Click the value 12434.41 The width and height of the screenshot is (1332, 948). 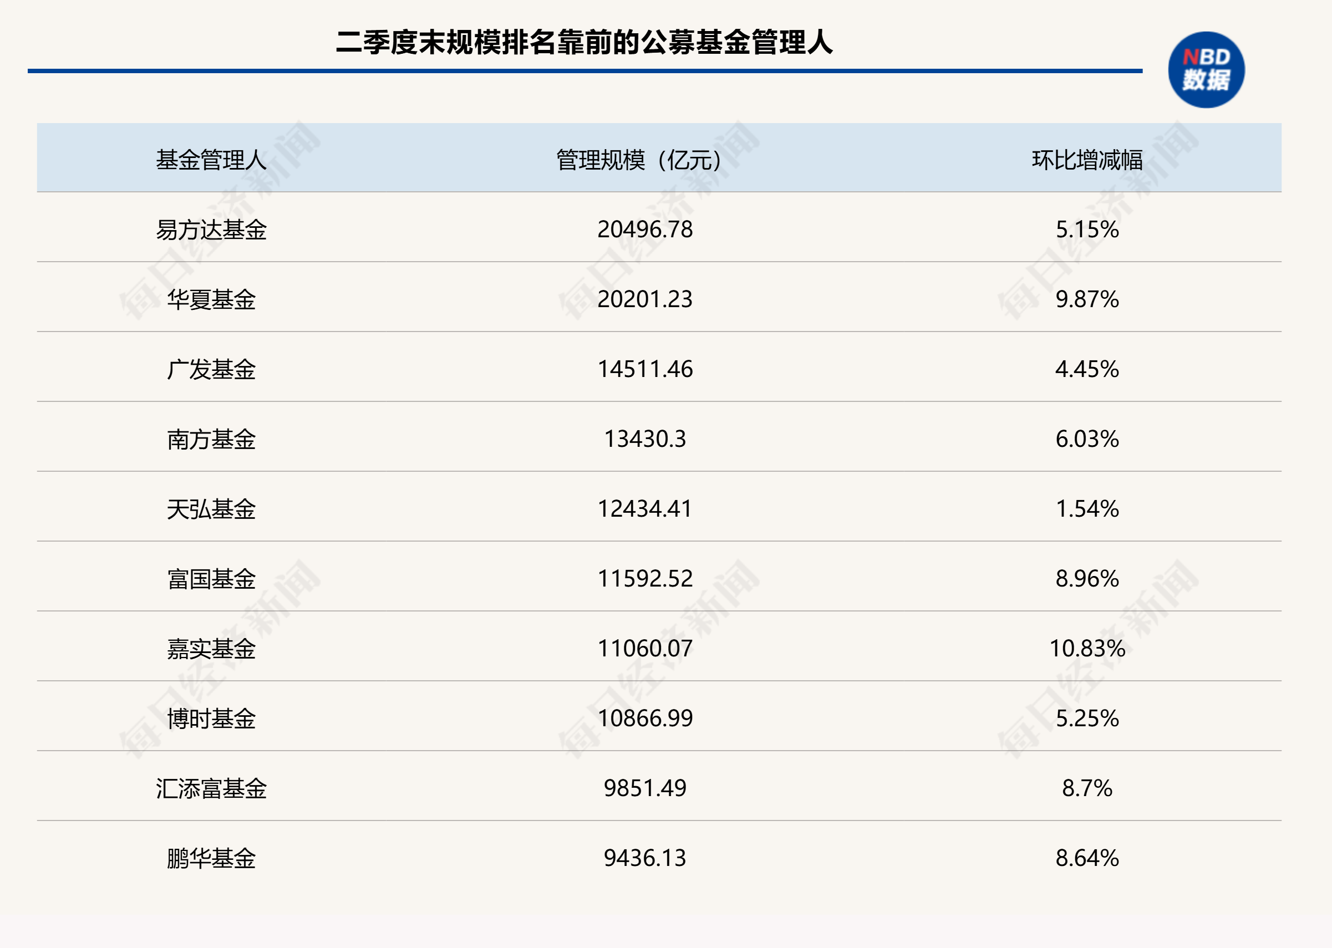[645, 509]
